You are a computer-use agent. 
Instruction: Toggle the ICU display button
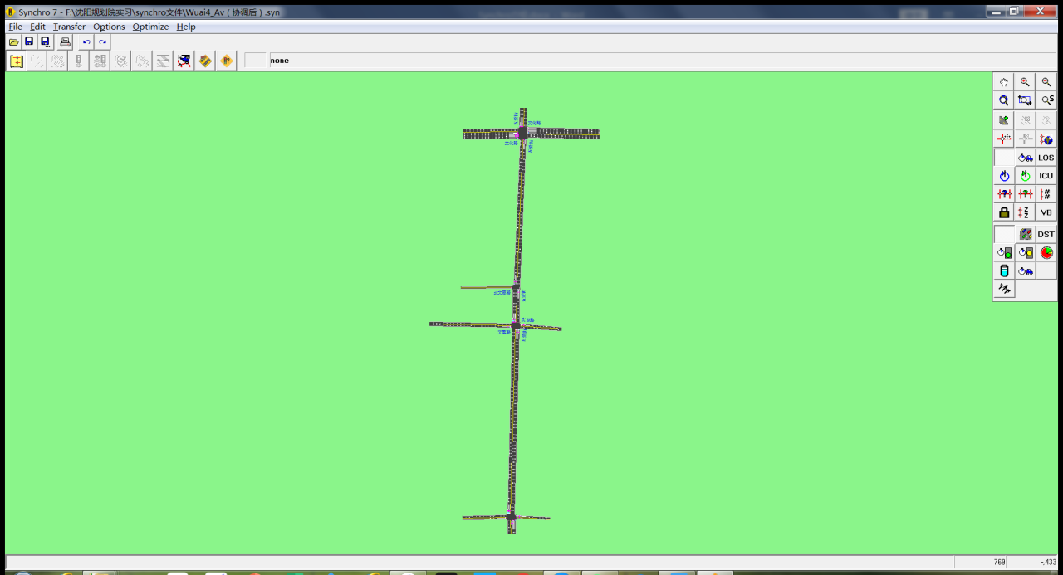pos(1046,176)
